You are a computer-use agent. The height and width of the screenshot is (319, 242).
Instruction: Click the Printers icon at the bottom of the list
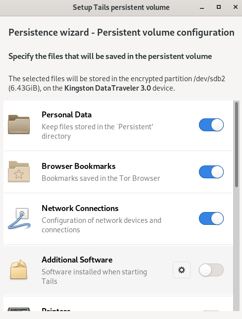coord(19,310)
